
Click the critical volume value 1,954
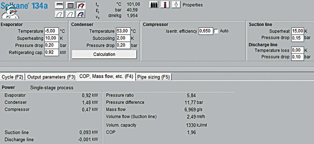tap(132, 16)
